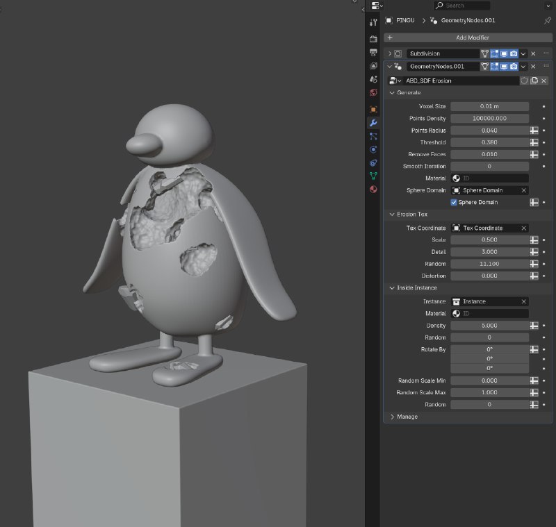Screen dimensions: 556x527
Task: Open GeometryNodes.001 modifier extras dropdown
Action: [x=523, y=66]
